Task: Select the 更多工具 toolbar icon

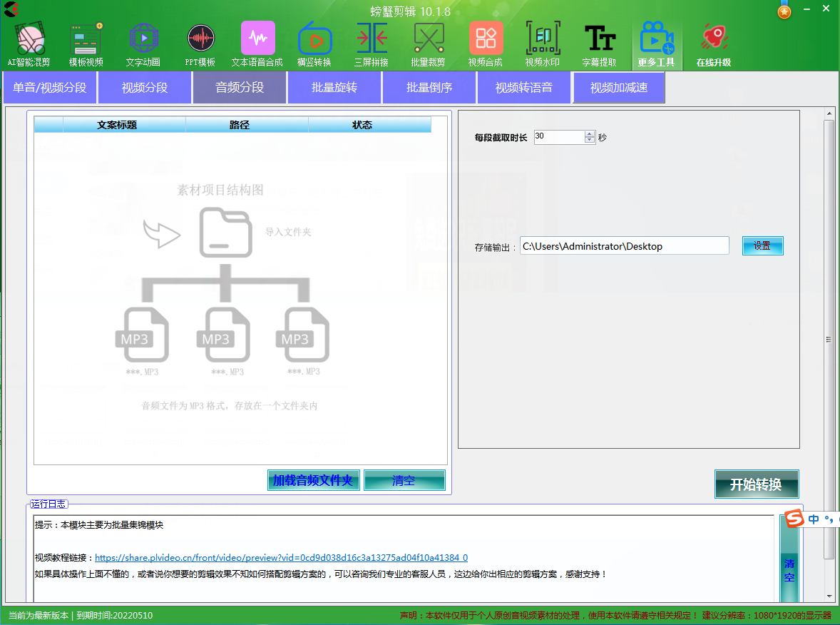Action: coord(657,45)
